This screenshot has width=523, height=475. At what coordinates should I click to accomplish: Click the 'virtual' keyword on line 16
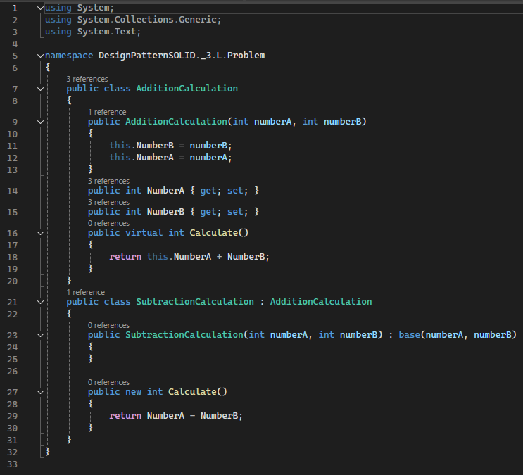click(x=144, y=232)
